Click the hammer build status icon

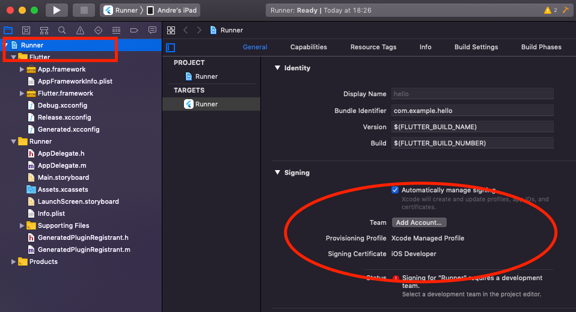click(565, 10)
